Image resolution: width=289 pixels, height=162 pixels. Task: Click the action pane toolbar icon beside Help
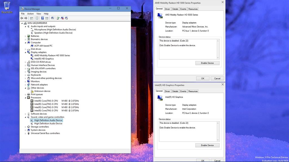(47, 18)
